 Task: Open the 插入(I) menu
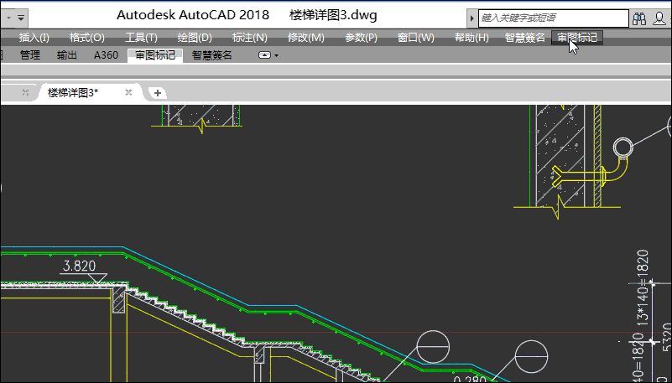point(34,38)
